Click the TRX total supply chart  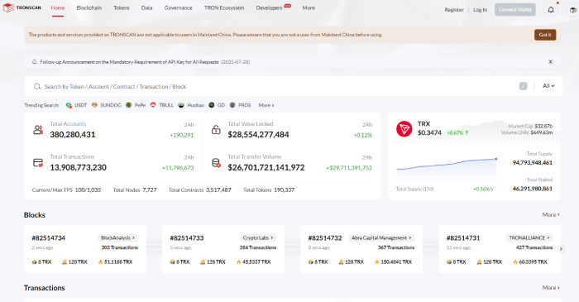tap(446, 170)
